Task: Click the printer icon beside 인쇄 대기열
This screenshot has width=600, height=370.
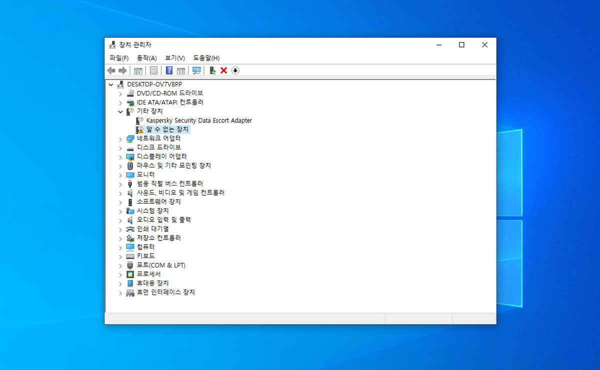Action: (130, 229)
